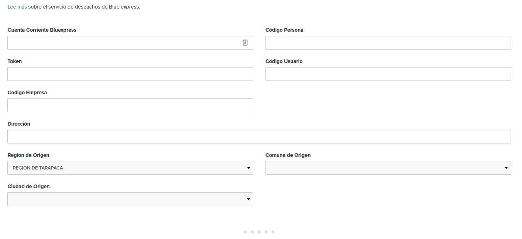
Task: Open the Region de Origen dropdown
Action: 130,168
